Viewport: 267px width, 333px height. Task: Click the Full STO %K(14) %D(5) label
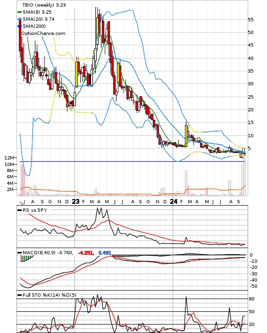(49, 295)
